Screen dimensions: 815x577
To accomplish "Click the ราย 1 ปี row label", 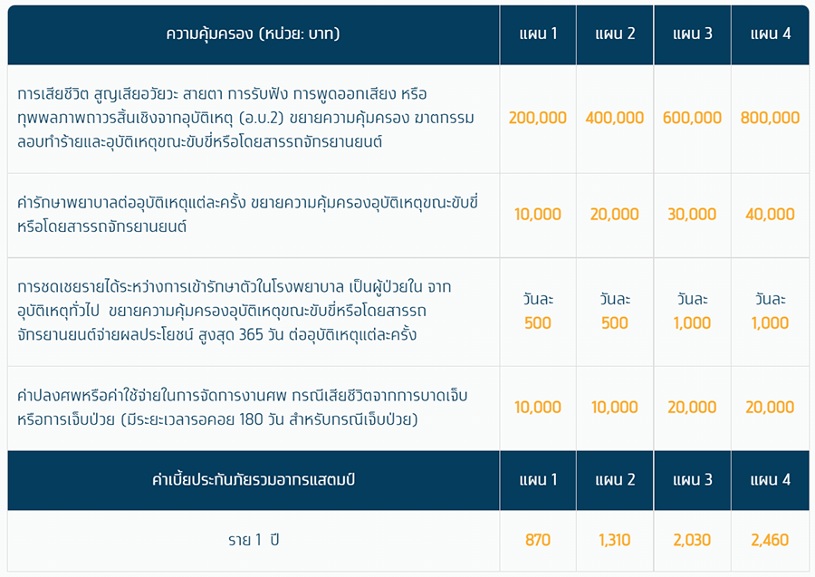I will (253, 540).
